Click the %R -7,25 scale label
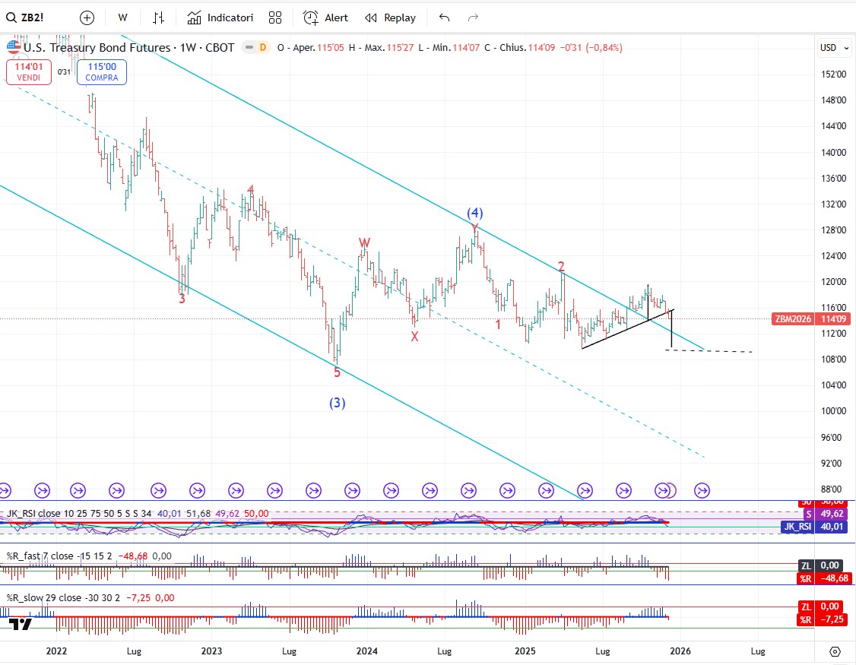The height and width of the screenshot is (665, 856). pos(823,619)
